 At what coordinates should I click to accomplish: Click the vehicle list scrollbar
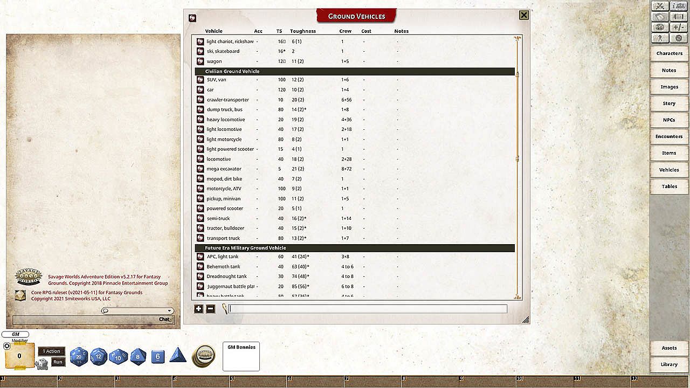pyautogui.click(x=517, y=116)
